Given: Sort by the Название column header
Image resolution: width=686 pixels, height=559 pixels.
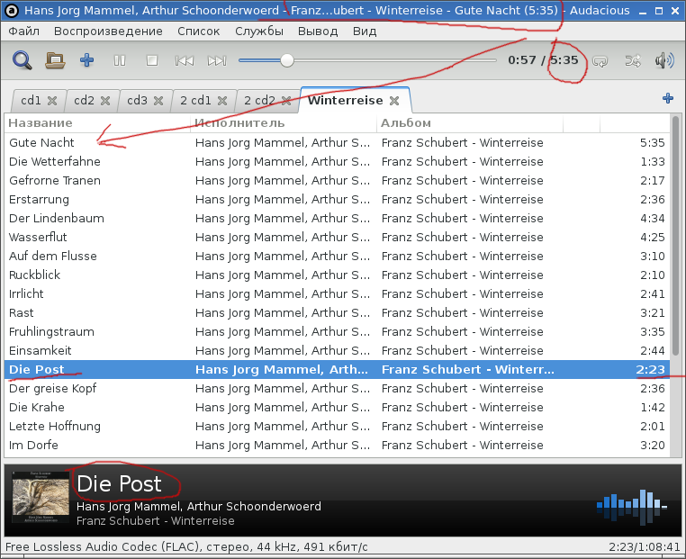Looking at the screenshot, I should pyautogui.click(x=97, y=123).
